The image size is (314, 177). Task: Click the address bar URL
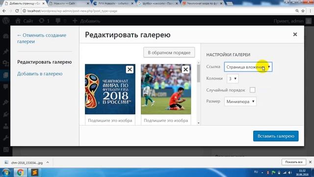click(72, 11)
